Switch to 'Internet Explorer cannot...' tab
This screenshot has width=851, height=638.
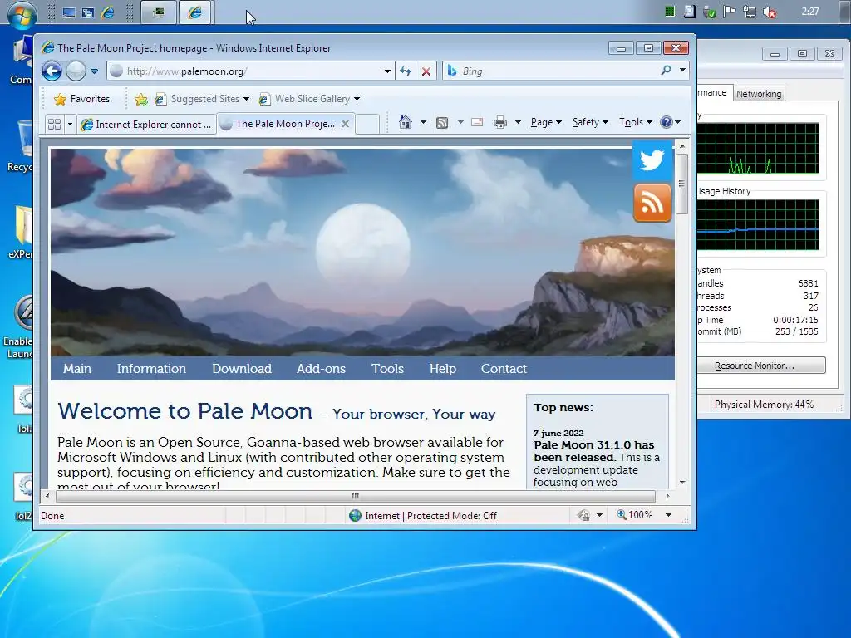pyautogui.click(x=146, y=125)
